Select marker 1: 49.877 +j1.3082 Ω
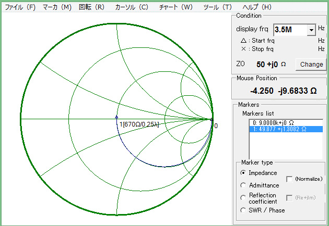 pos(286,129)
